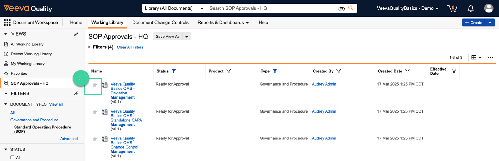
Task: Click Word icon for Standalone CAPA document
Action: point(104,112)
